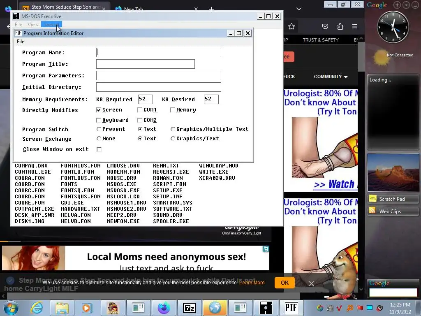Open File menu in MS-DOS Executive
The height and width of the screenshot is (316, 421).
point(18,24)
